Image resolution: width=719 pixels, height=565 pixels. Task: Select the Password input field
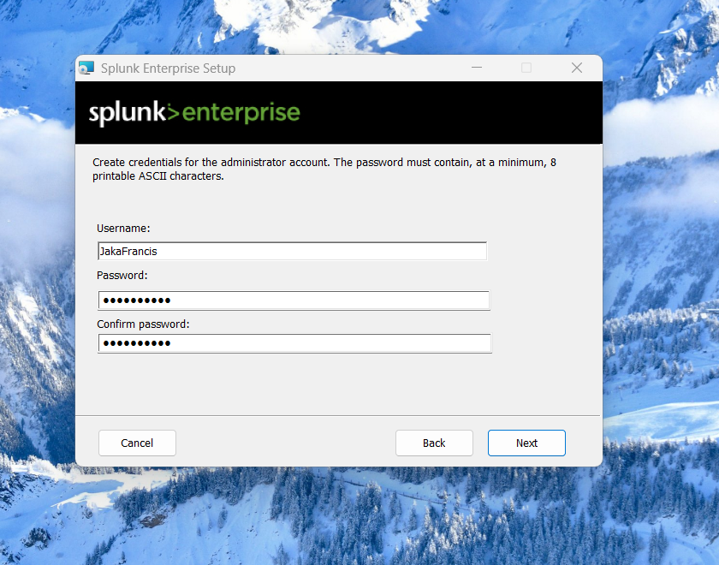click(294, 300)
